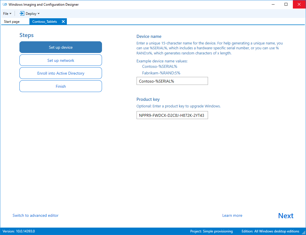Click the example Contoso-%SERIAL% text
The width and height of the screenshot is (306, 235).
click(x=160, y=67)
